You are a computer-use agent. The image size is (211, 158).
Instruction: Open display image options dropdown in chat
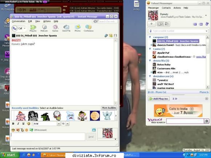pos(115,139)
